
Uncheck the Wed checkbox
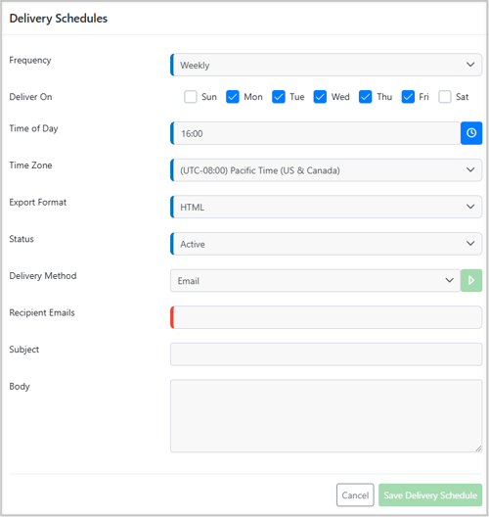pyautogui.click(x=320, y=97)
